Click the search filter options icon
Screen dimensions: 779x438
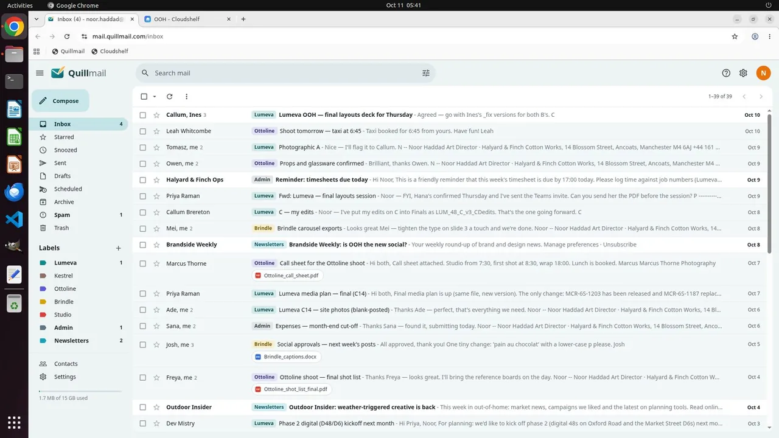point(426,73)
